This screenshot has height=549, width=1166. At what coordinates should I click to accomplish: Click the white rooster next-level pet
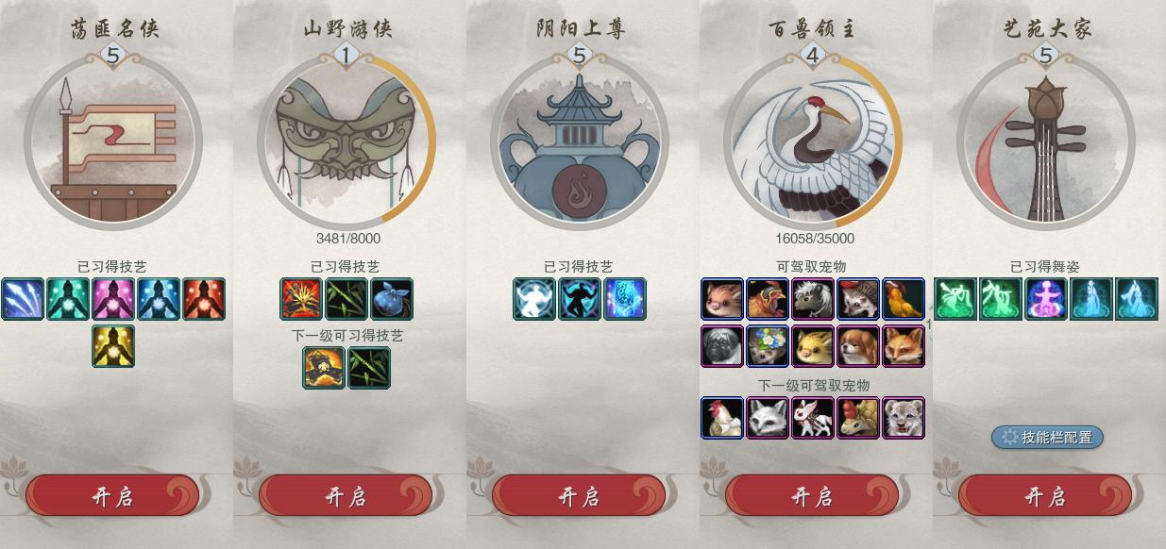click(723, 418)
